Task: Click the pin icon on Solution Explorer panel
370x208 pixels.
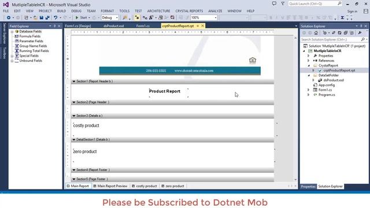Action: pyautogui.click(x=361, y=26)
